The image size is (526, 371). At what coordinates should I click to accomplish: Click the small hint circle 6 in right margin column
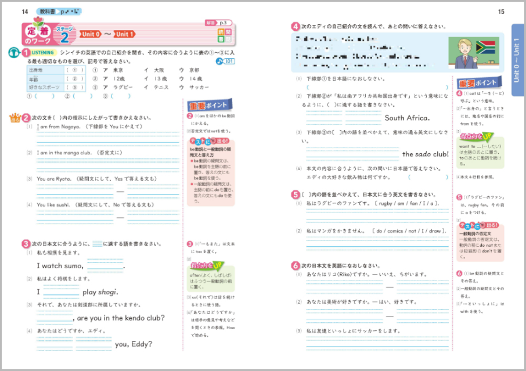point(459,273)
